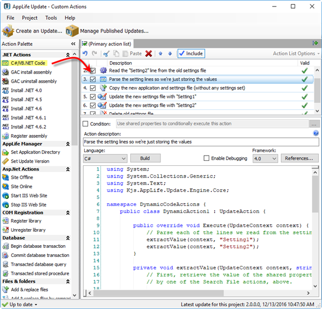The width and height of the screenshot is (322, 309).
Task: Toggle the Include button
Action: pos(191,54)
